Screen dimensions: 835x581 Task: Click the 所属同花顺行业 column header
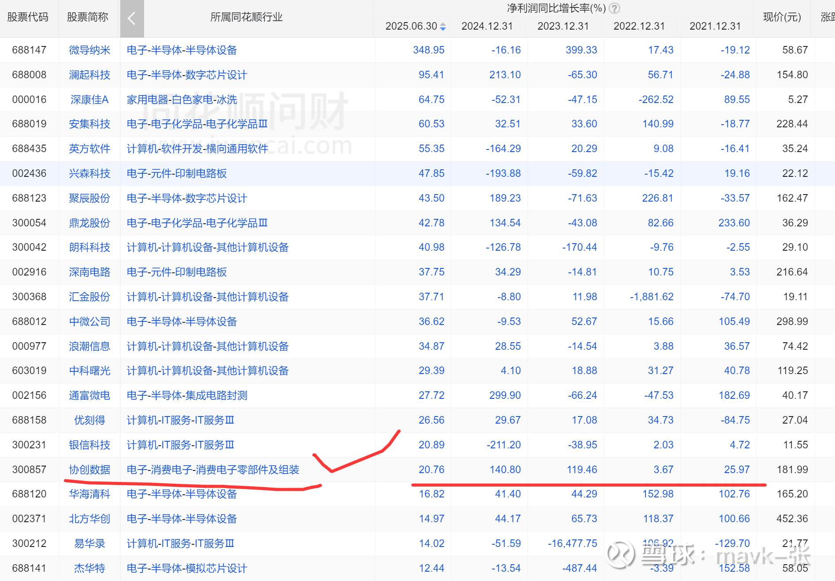point(246,17)
